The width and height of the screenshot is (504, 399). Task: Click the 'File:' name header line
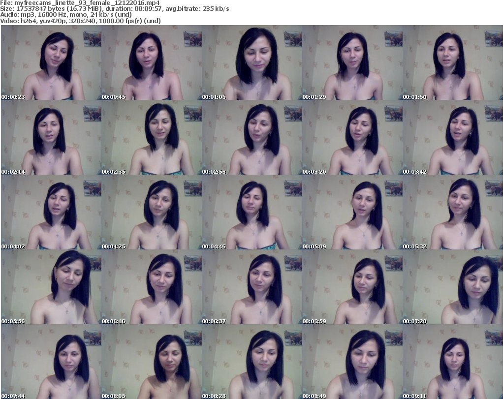[80, 3]
